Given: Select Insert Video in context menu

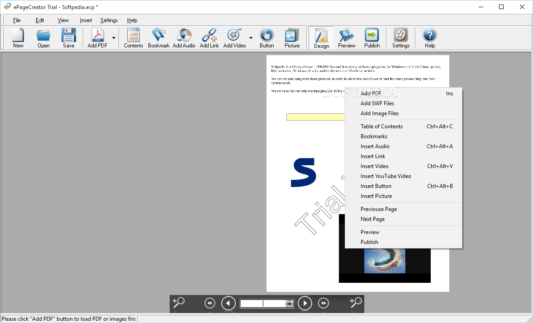Looking at the screenshot, I should [x=404, y=166].
